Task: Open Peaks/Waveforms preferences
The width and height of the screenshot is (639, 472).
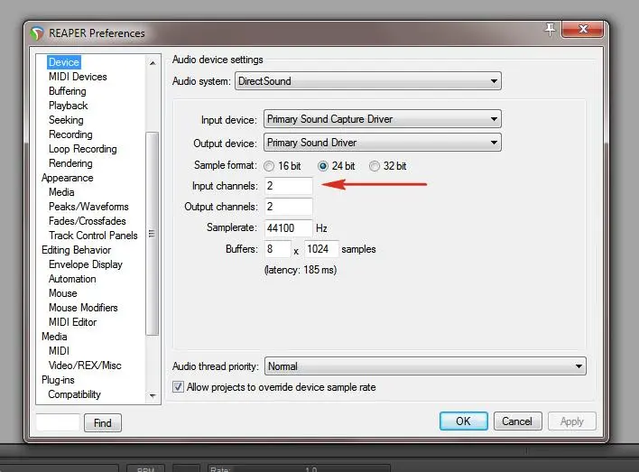Action: coord(88,207)
